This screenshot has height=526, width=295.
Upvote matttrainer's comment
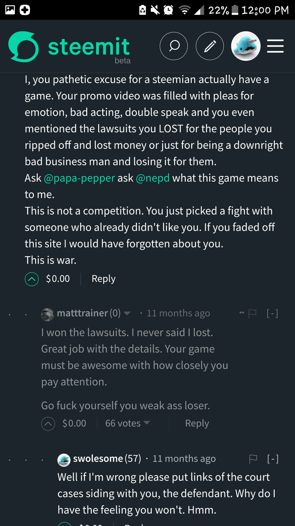click(x=48, y=423)
